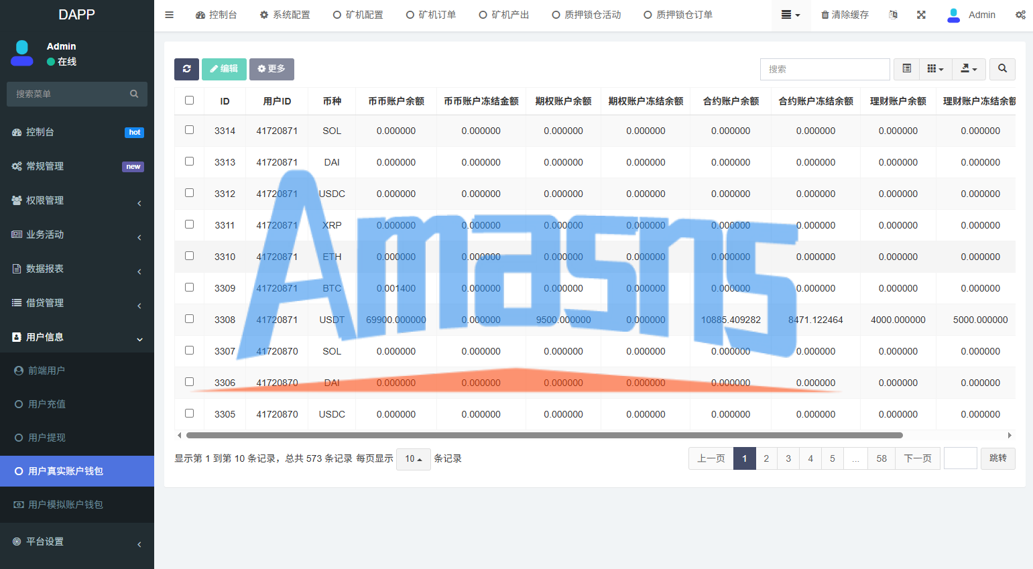Viewport: 1033px width, 569px height.
Task: Collapse the 用户信息 sidebar menu
Action: click(x=77, y=337)
